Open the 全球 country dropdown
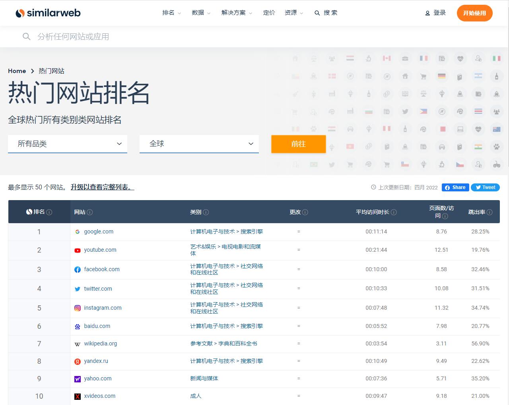The image size is (509, 405). [199, 144]
